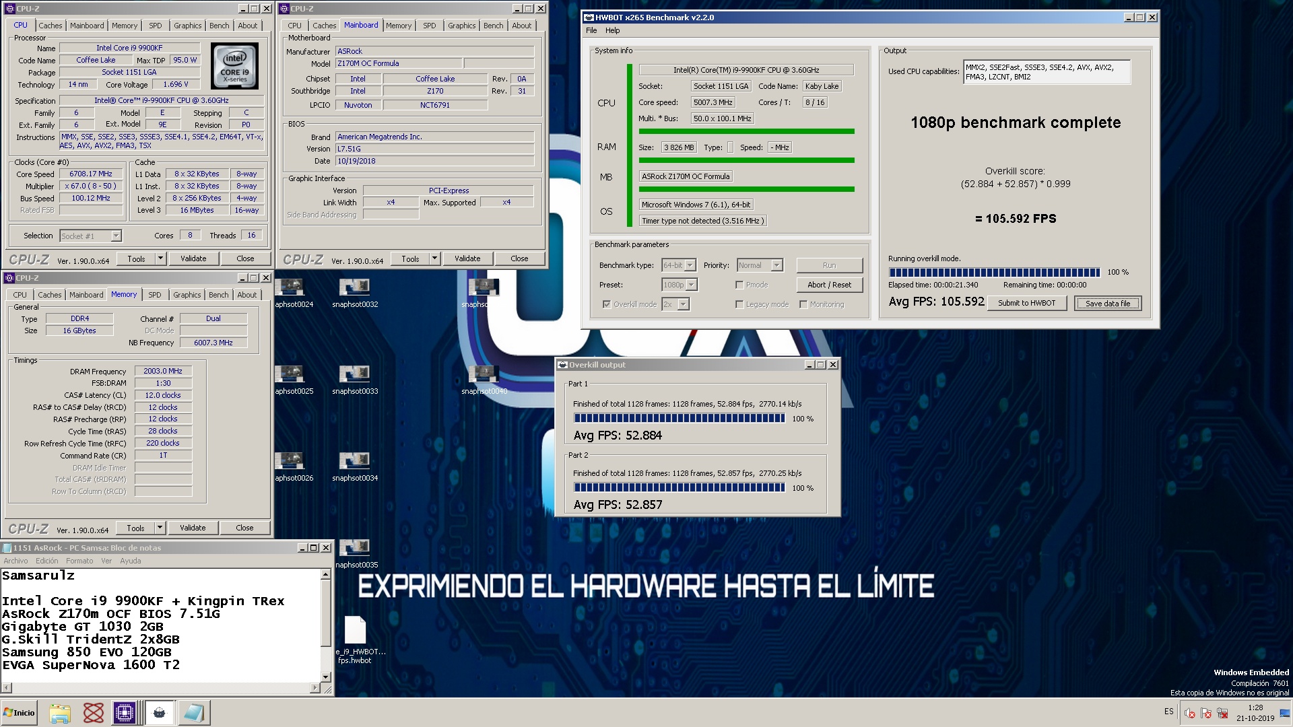Expand Tools arrow in Mainboard CPU-Z window
This screenshot has width=1293, height=727.
pyautogui.click(x=434, y=258)
